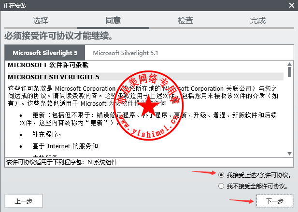The width and height of the screenshot is (298, 212).
Task: Click the 检查 step label
Action: (185, 20)
